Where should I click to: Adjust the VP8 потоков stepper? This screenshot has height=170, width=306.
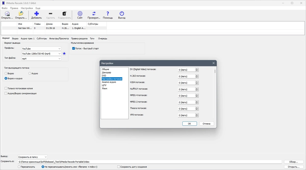click(197, 115)
